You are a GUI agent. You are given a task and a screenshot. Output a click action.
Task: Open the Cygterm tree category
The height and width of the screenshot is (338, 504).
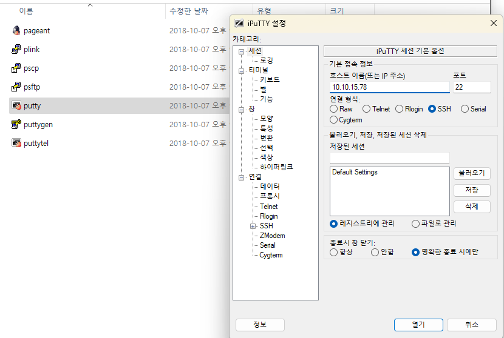pyautogui.click(x=271, y=255)
